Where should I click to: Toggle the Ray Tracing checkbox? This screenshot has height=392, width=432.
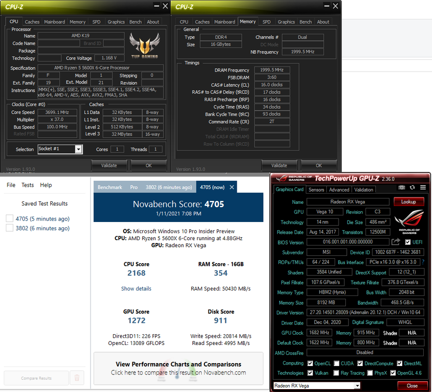click(x=336, y=373)
